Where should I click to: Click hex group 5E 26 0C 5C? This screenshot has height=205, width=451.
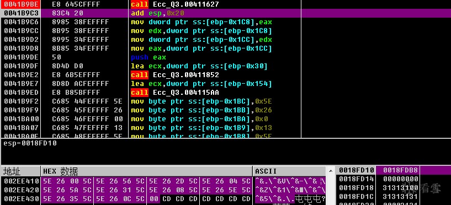120,199
